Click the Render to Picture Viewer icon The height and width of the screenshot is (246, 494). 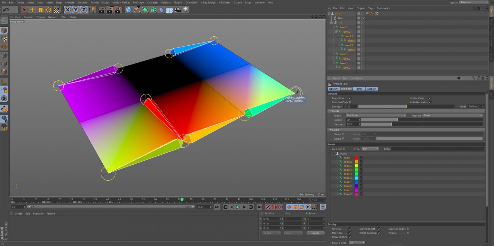110,10
